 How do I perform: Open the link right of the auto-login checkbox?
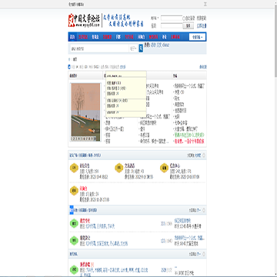[x=202, y=18]
